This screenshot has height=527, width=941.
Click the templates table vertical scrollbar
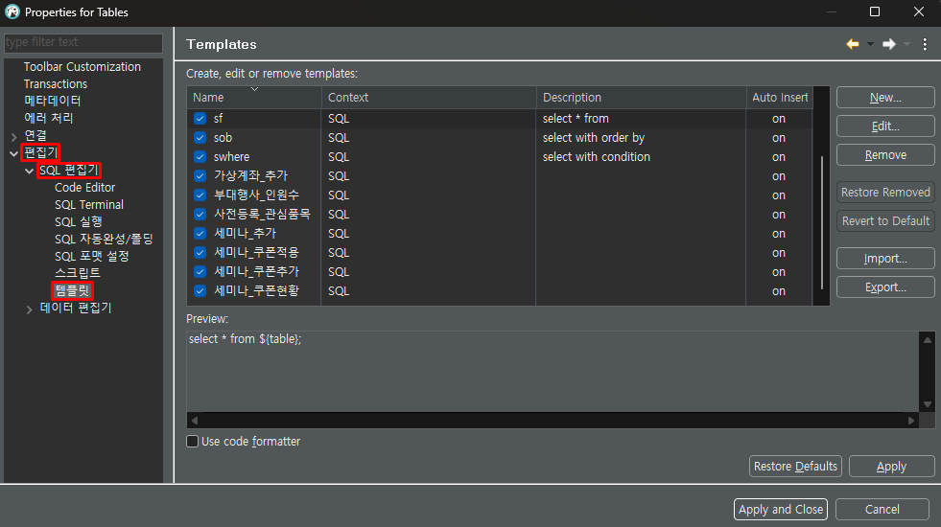coord(821,222)
